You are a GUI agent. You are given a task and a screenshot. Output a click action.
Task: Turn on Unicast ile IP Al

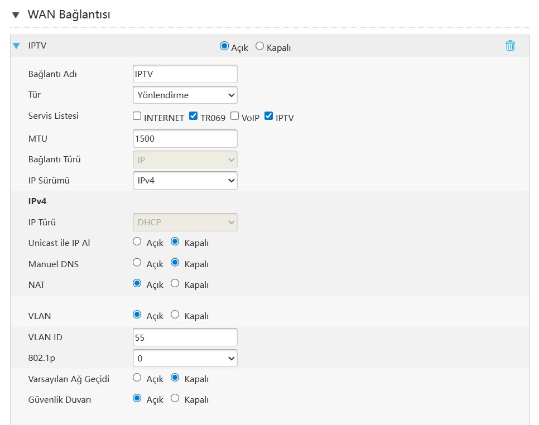pos(137,242)
